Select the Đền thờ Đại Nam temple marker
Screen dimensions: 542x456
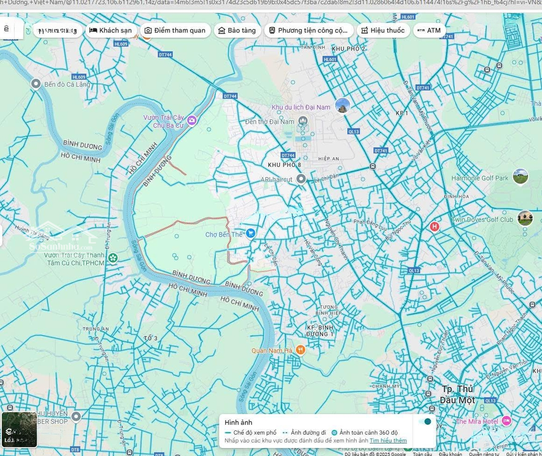point(303,120)
